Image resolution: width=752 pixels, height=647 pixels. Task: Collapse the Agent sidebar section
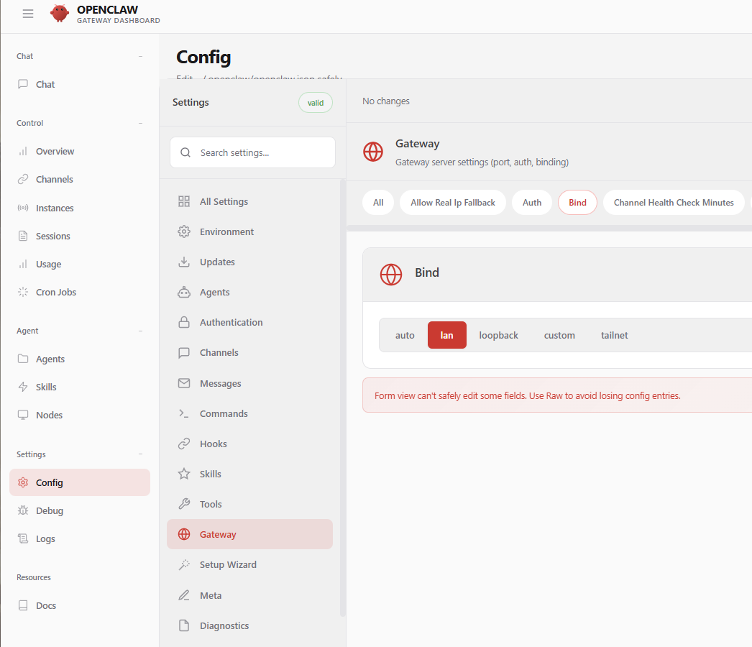(x=140, y=331)
